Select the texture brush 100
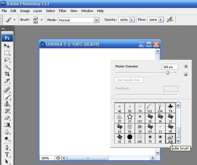 coord(140,139)
